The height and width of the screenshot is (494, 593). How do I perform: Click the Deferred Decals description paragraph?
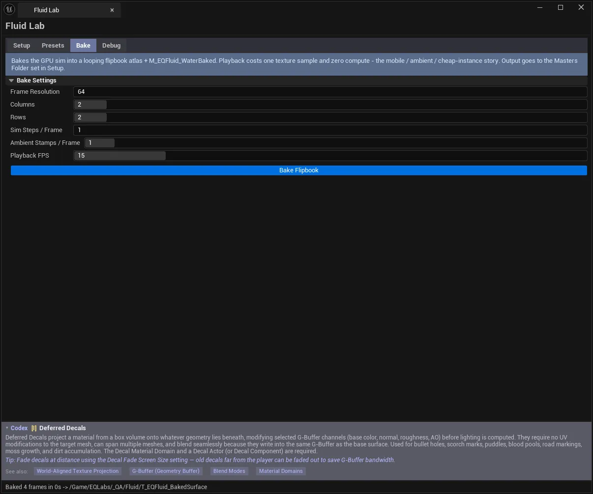pos(294,444)
